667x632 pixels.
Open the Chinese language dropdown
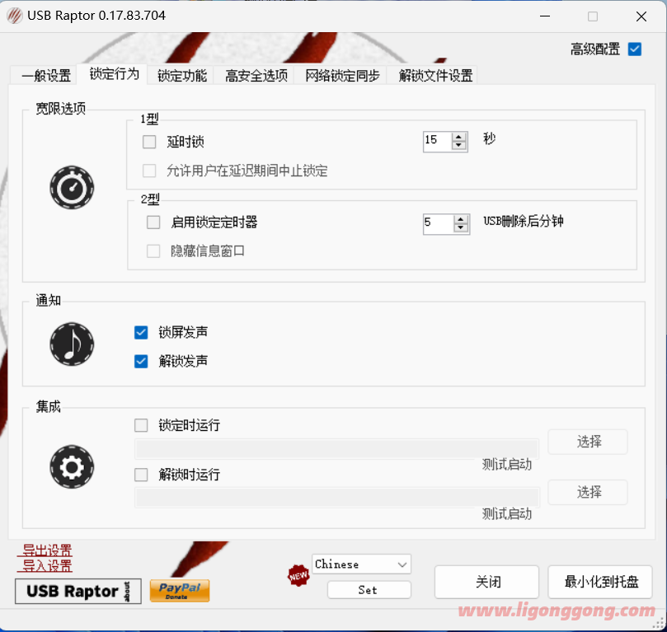click(361, 564)
